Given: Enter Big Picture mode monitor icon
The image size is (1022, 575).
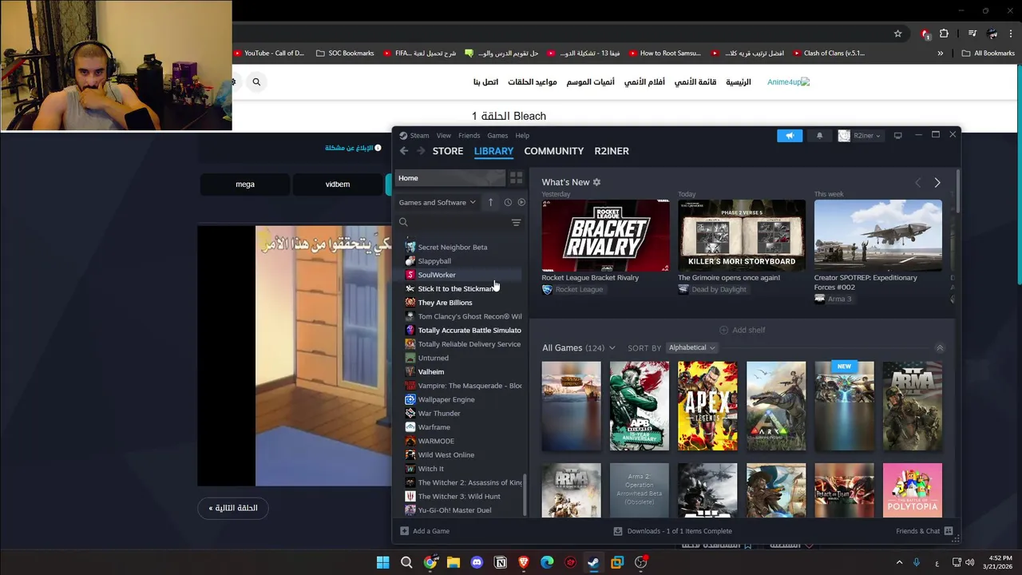Looking at the screenshot, I should click(x=898, y=136).
